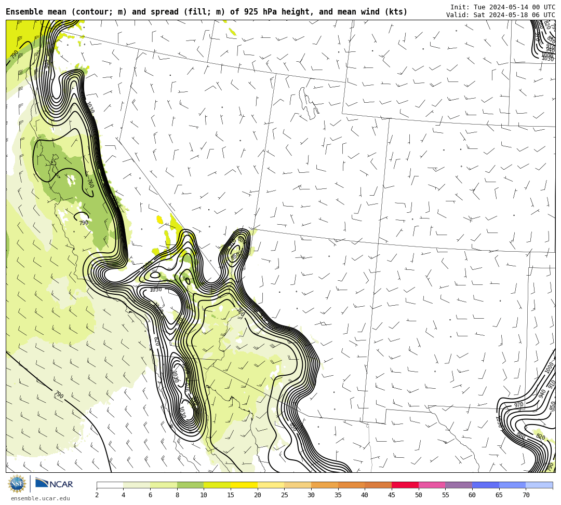Pick the white 2–4 segment of the colorbar
The height and width of the screenshot is (505, 561).
click(110, 485)
